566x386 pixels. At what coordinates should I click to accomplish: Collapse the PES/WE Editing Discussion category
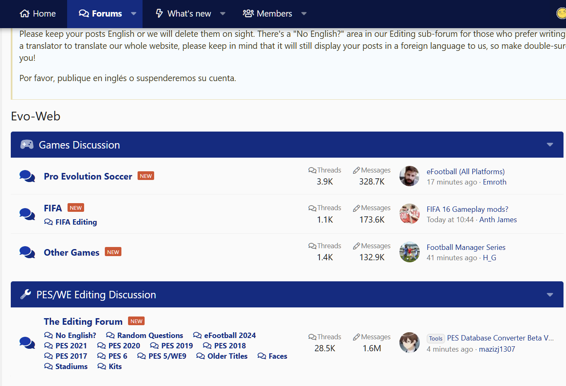550,295
